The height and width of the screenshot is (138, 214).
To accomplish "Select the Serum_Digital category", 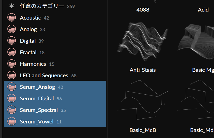I will [55, 98].
